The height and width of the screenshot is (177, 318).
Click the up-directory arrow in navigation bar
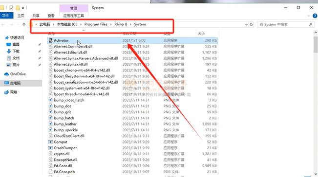pyautogui.click(x=24, y=25)
